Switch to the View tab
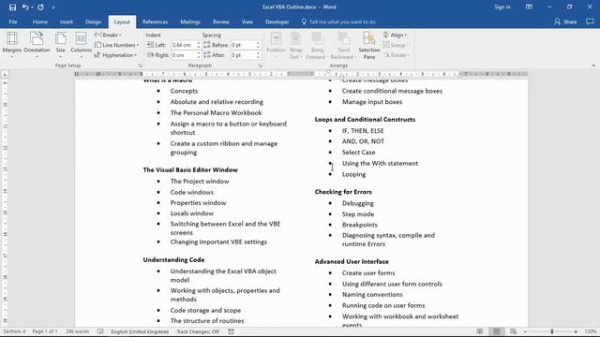Viewport: 600px width, 337px height. pos(247,22)
